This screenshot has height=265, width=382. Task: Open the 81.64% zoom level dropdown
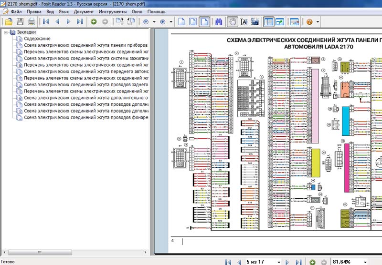pos(365,262)
